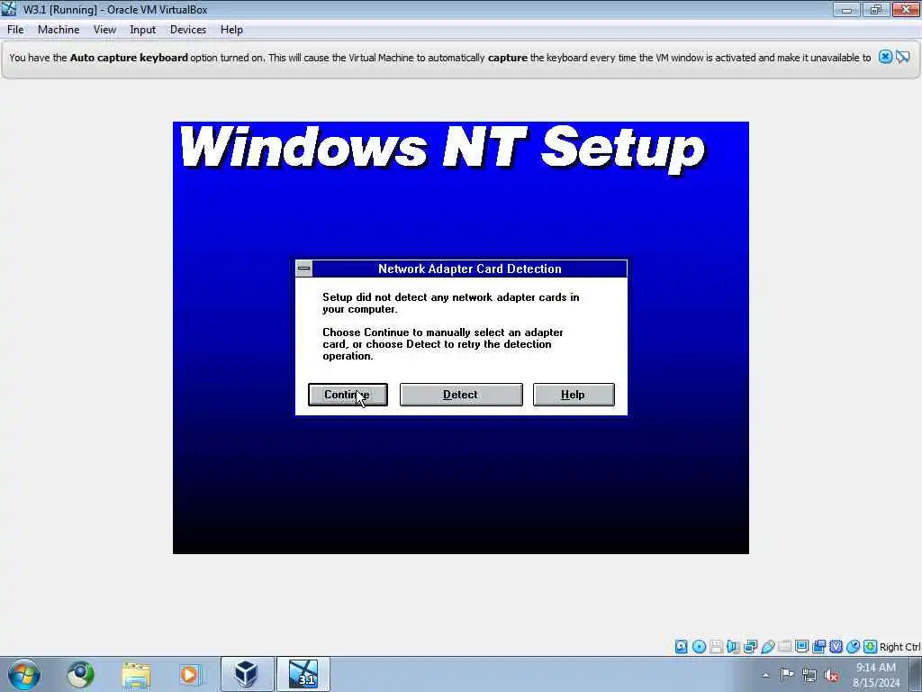Open the dialog's system control-menu box
The image size is (922, 692).
point(304,269)
